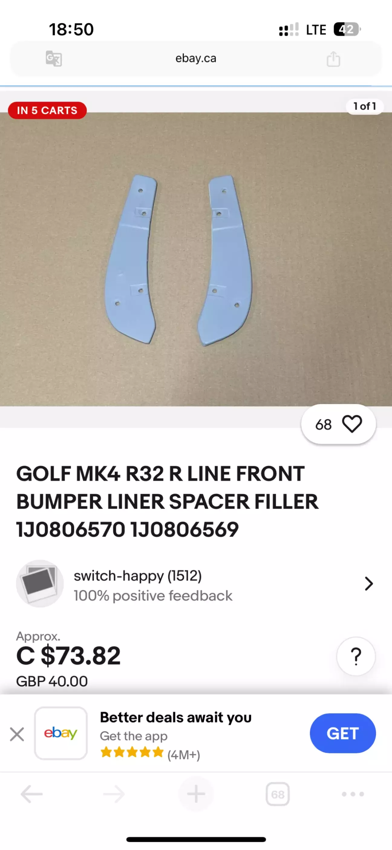Tap the GET button for eBay app
This screenshot has width=392, height=850.
pos(342,733)
